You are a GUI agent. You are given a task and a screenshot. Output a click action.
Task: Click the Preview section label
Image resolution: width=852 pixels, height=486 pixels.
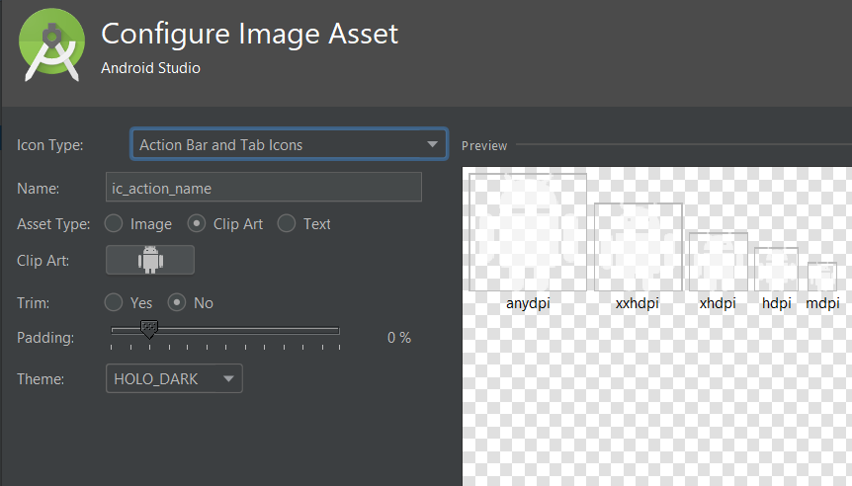pyautogui.click(x=484, y=146)
